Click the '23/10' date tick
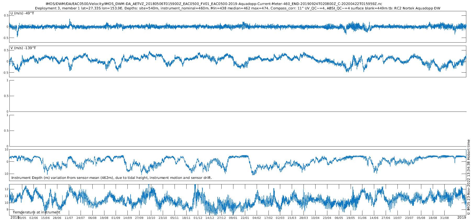471x222 pixels. [163, 218]
